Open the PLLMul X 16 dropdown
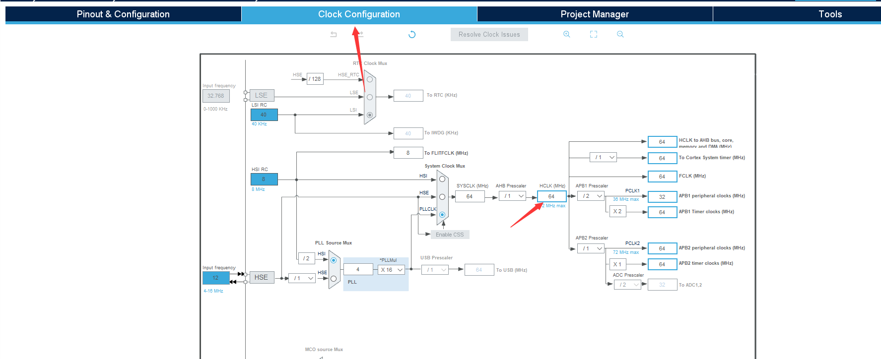 392,270
